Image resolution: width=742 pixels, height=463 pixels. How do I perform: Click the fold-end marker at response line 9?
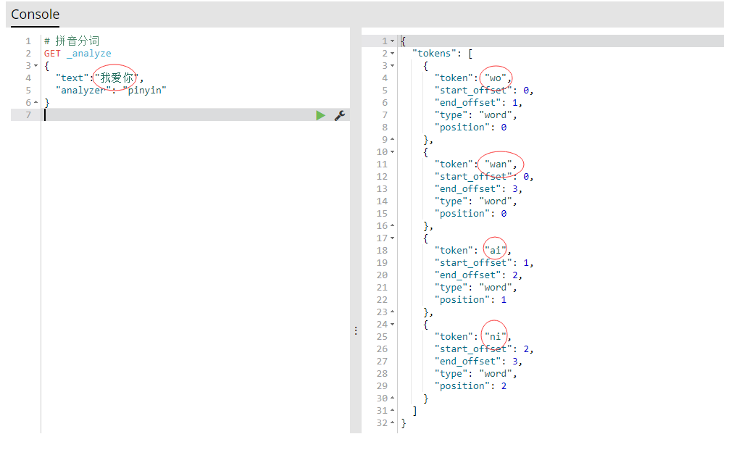[392, 140]
